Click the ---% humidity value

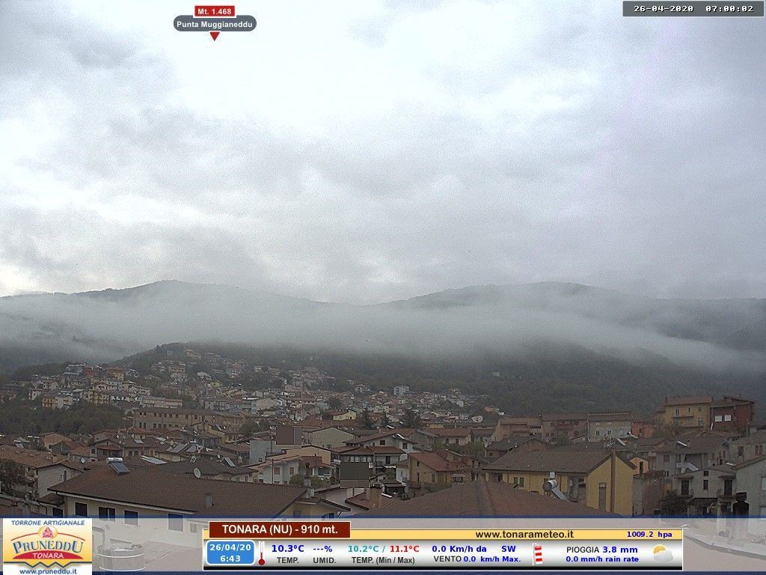click(322, 549)
